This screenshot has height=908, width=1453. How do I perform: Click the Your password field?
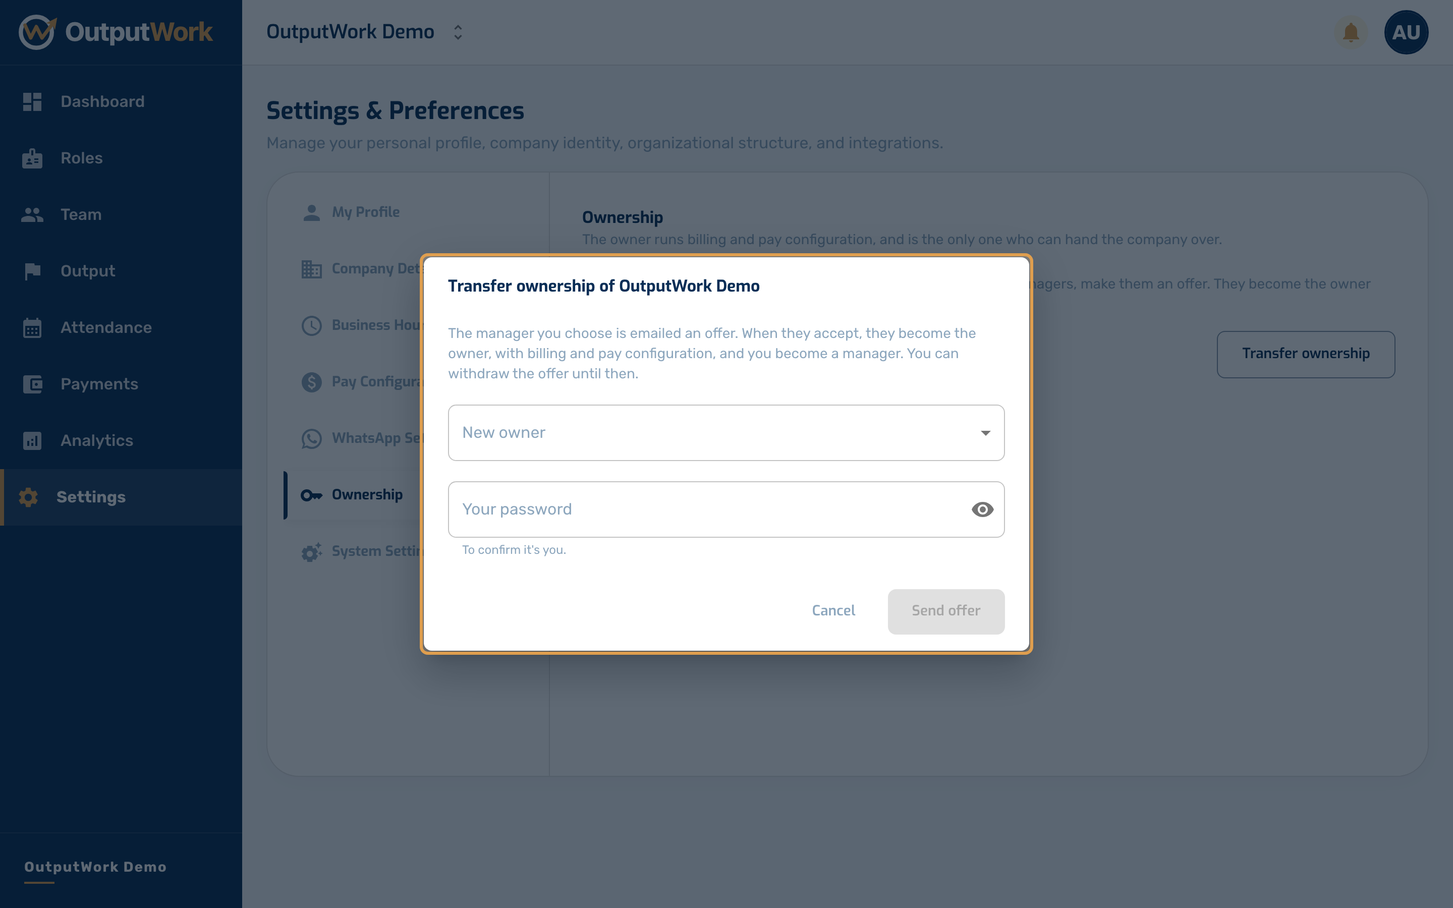(x=726, y=509)
